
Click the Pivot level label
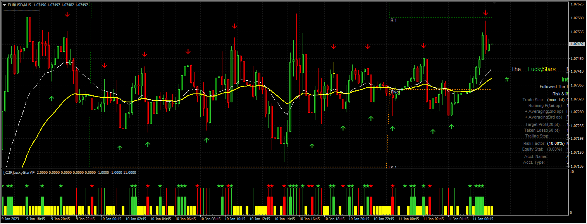[x=395, y=92]
